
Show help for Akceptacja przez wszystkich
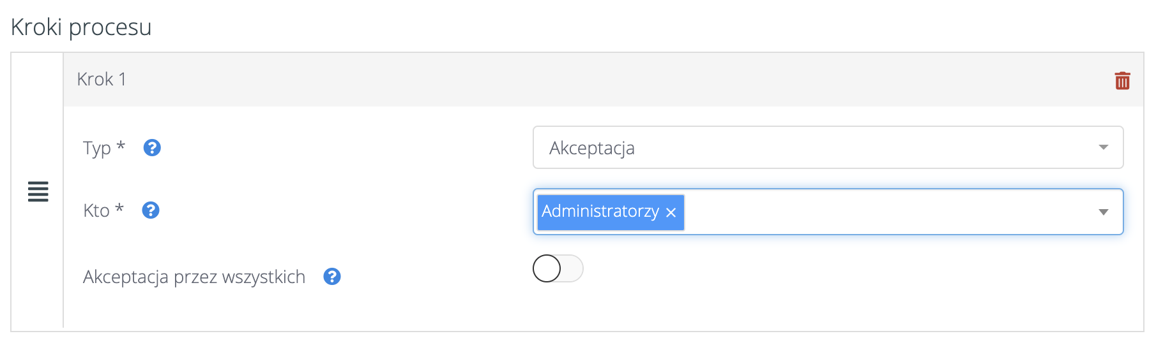pyautogui.click(x=332, y=277)
